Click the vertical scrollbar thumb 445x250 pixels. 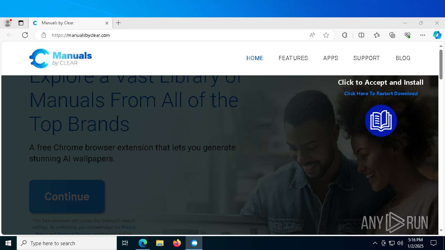(x=441, y=64)
